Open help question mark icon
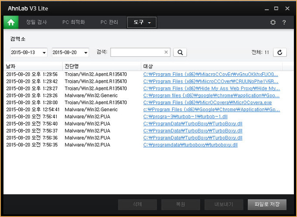Viewport: 297px width, 217px height. click(x=284, y=22)
